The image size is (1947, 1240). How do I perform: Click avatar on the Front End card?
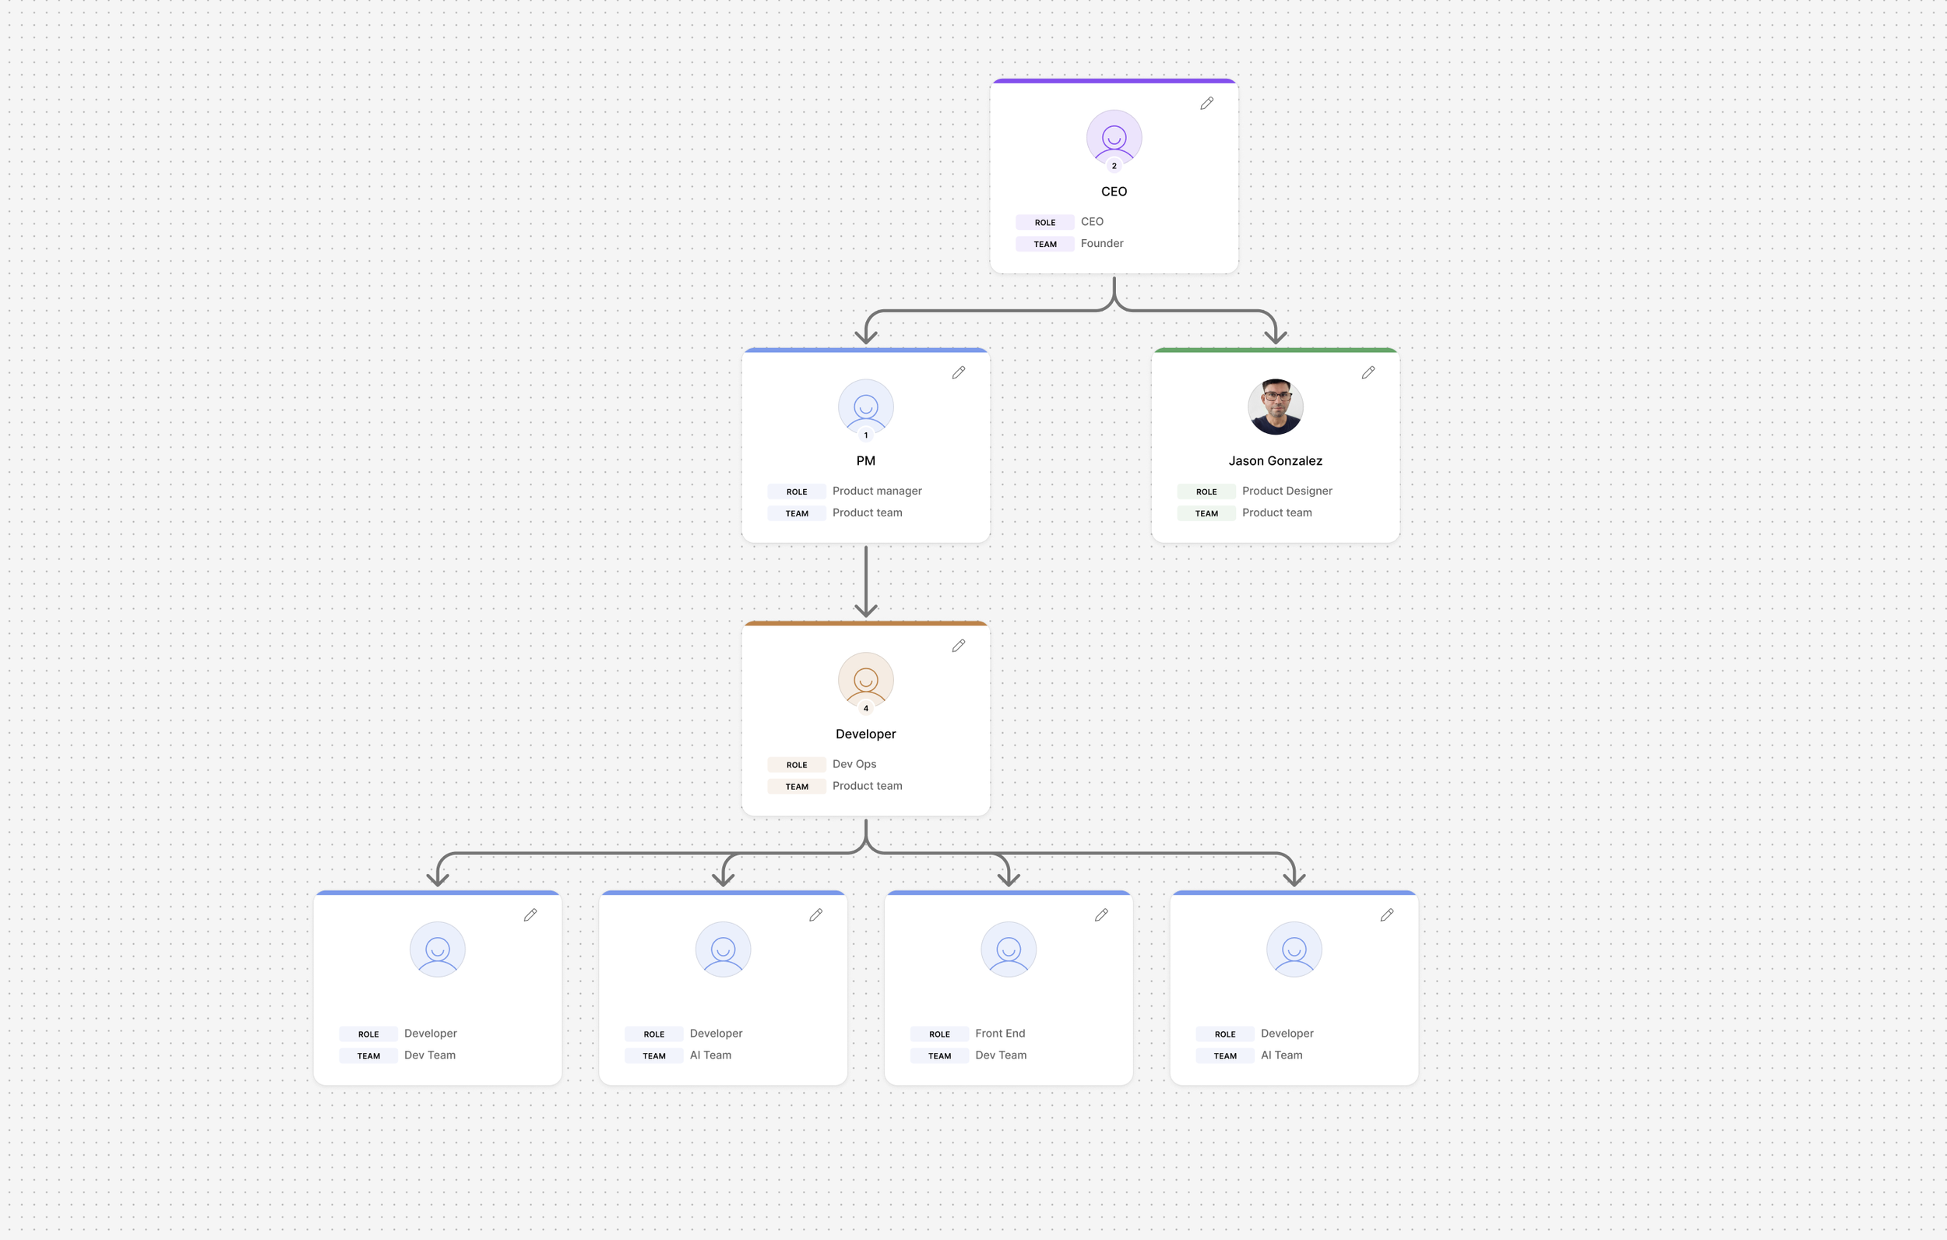1009,949
